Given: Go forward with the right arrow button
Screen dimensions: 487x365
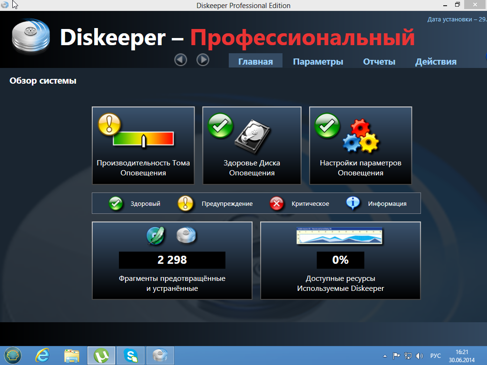Looking at the screenshot, I should click(203, 59).
